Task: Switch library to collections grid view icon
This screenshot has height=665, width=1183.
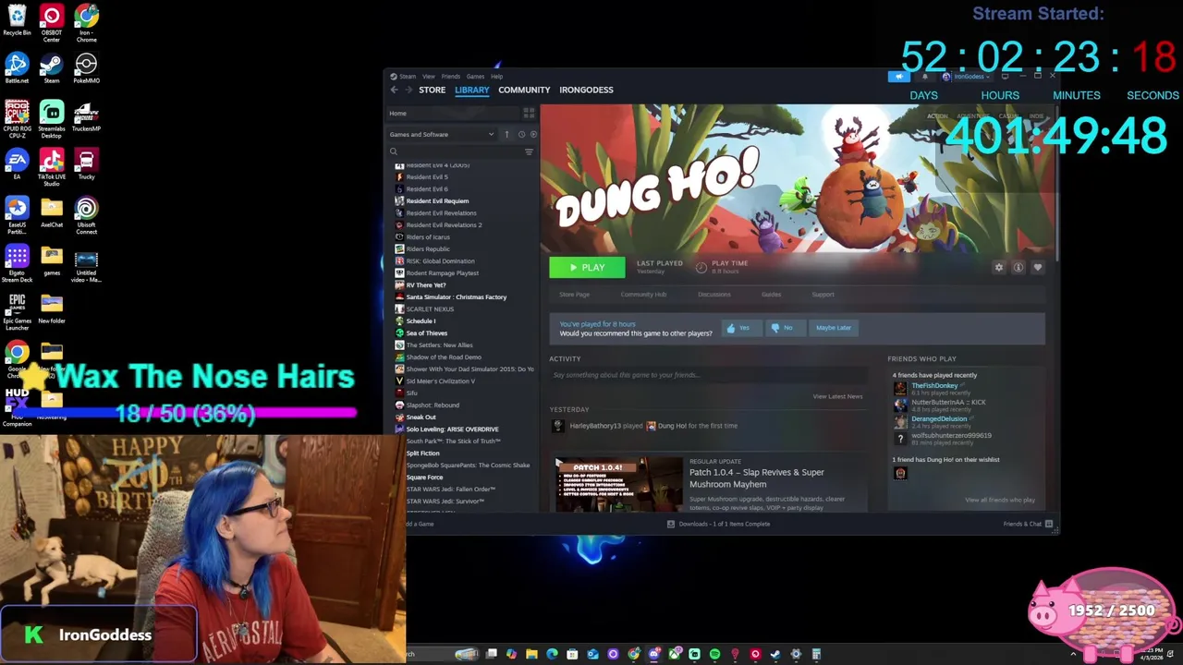Action: 529,114
